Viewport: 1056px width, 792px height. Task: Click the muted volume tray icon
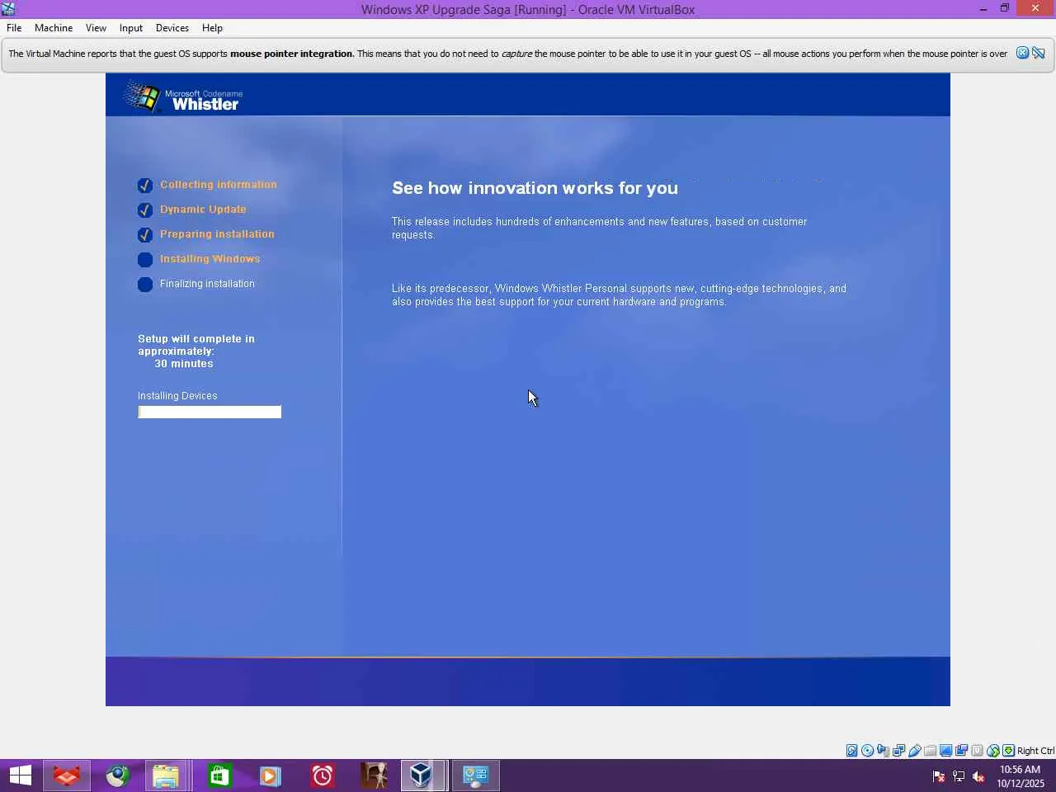pyautogui.click(x=978, y=776)
